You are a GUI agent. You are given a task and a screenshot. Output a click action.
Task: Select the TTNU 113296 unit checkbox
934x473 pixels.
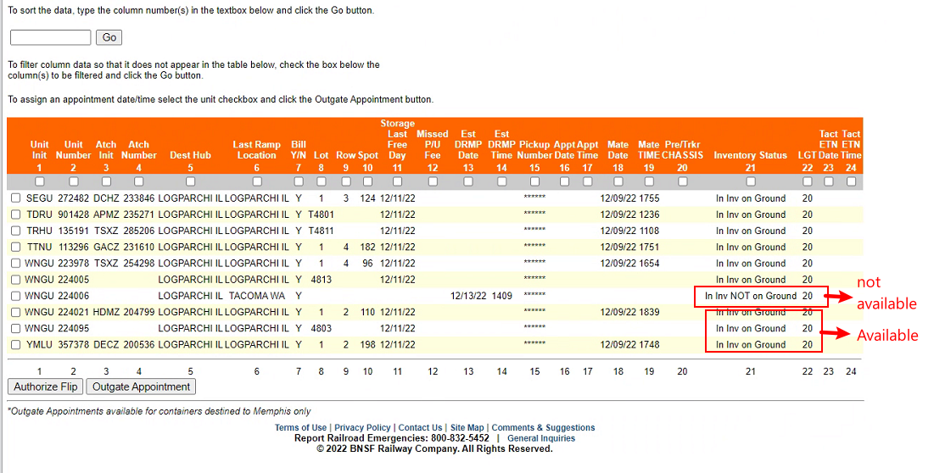click(x=16, y=247)
